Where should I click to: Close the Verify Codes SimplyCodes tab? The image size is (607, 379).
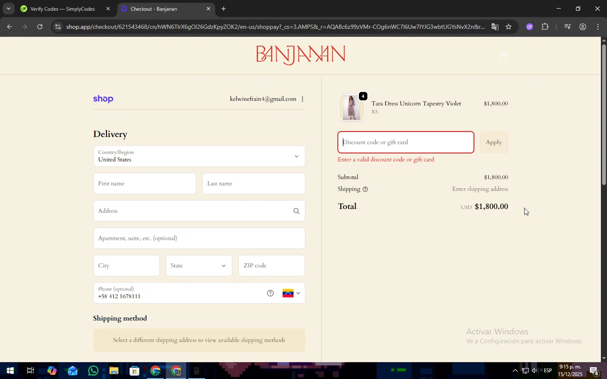click(x=108, y=8)
